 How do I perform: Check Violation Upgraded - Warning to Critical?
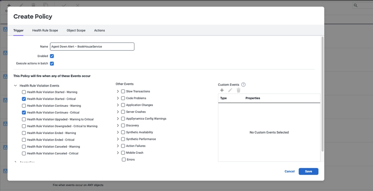[x=24, y=119]
